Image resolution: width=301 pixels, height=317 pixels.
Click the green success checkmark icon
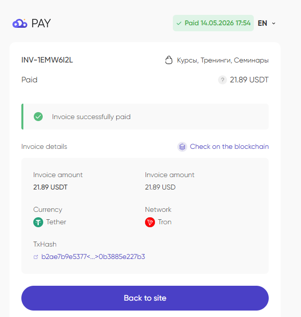(38, 117)
